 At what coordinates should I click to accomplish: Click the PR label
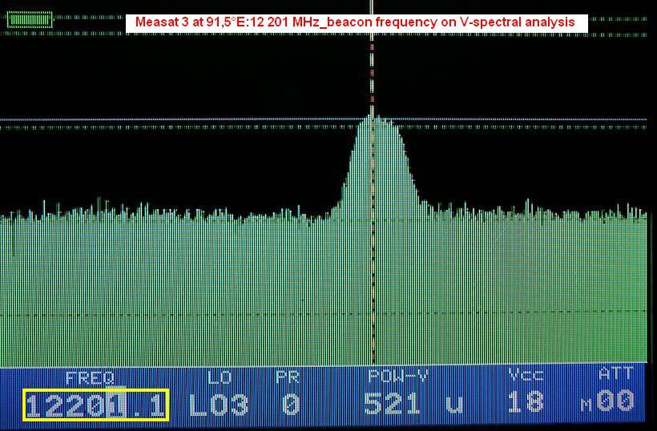click(287, 377)
